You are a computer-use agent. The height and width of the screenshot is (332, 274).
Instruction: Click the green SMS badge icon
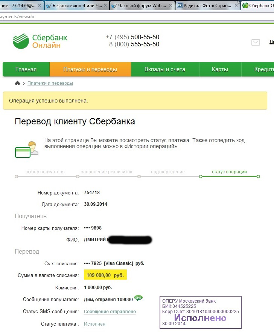(139, 298)
